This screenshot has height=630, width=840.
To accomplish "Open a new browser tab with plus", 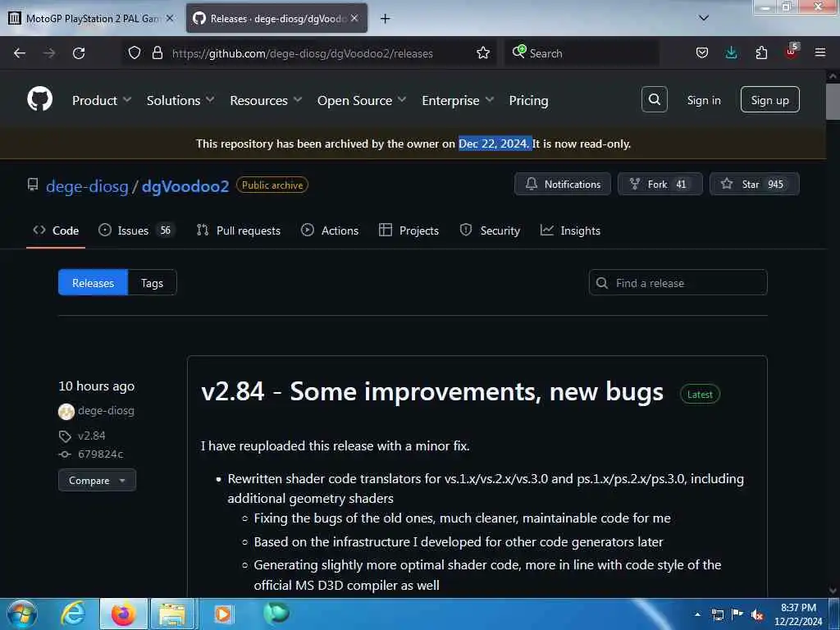I will click(385, 19).
